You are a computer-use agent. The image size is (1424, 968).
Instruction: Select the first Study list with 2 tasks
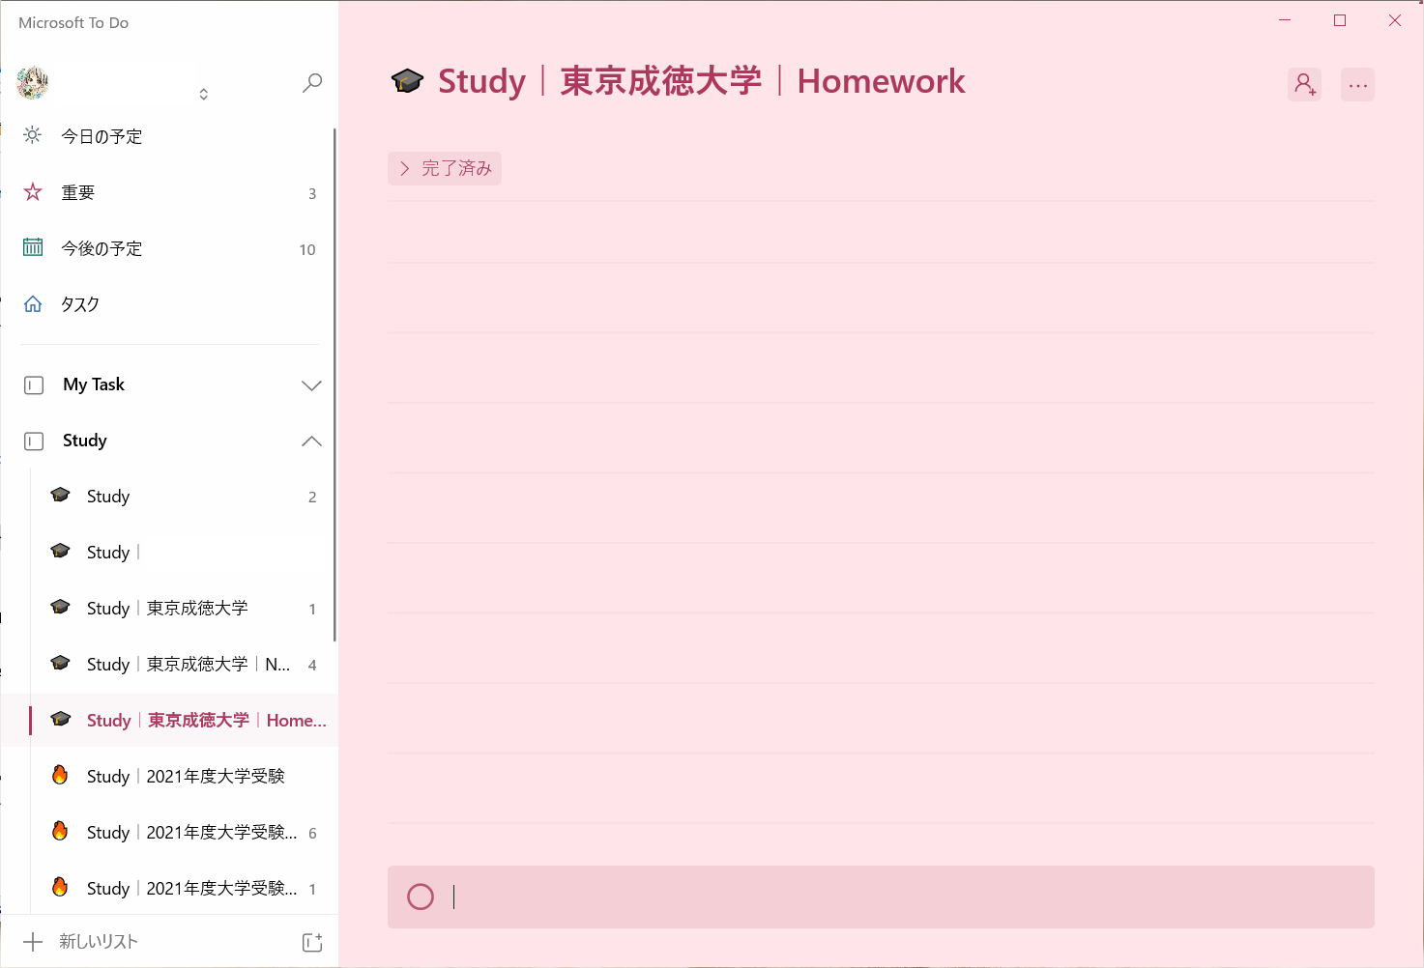point(108,497)
